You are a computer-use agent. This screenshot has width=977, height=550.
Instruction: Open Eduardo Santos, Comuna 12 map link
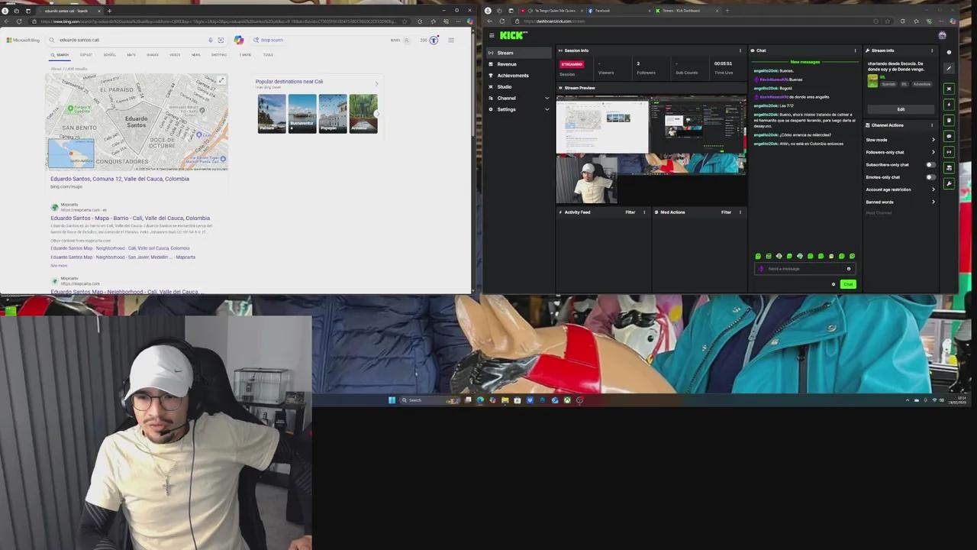120,179
